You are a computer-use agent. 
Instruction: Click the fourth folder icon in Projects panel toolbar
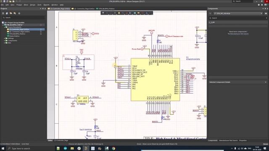pos(15,13)
